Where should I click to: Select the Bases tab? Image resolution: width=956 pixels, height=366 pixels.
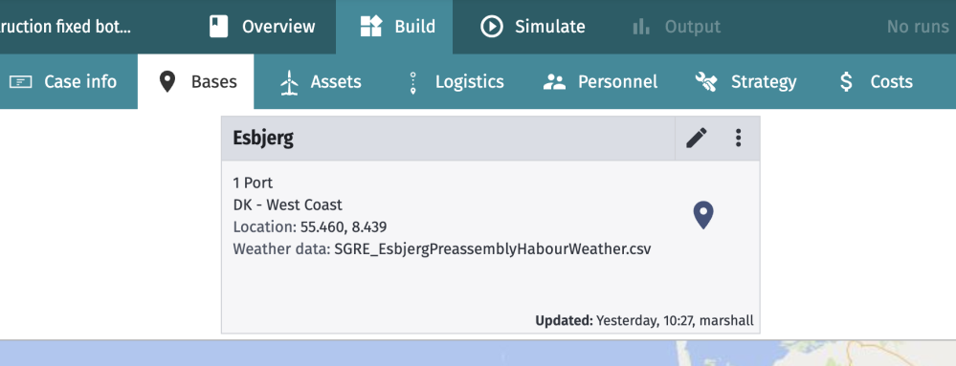pyautogui.click(x=196, y=81)
